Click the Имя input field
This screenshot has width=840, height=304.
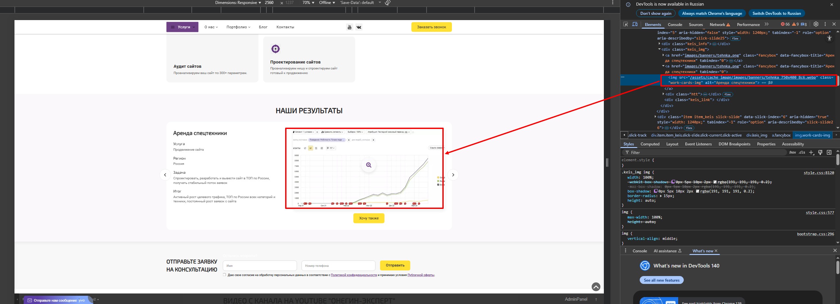click(x=260, y=266)
